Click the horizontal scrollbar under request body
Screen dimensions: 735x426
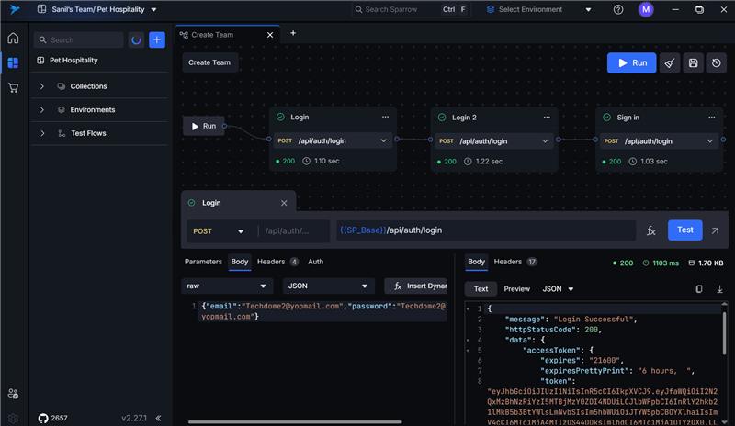[295, 421]
